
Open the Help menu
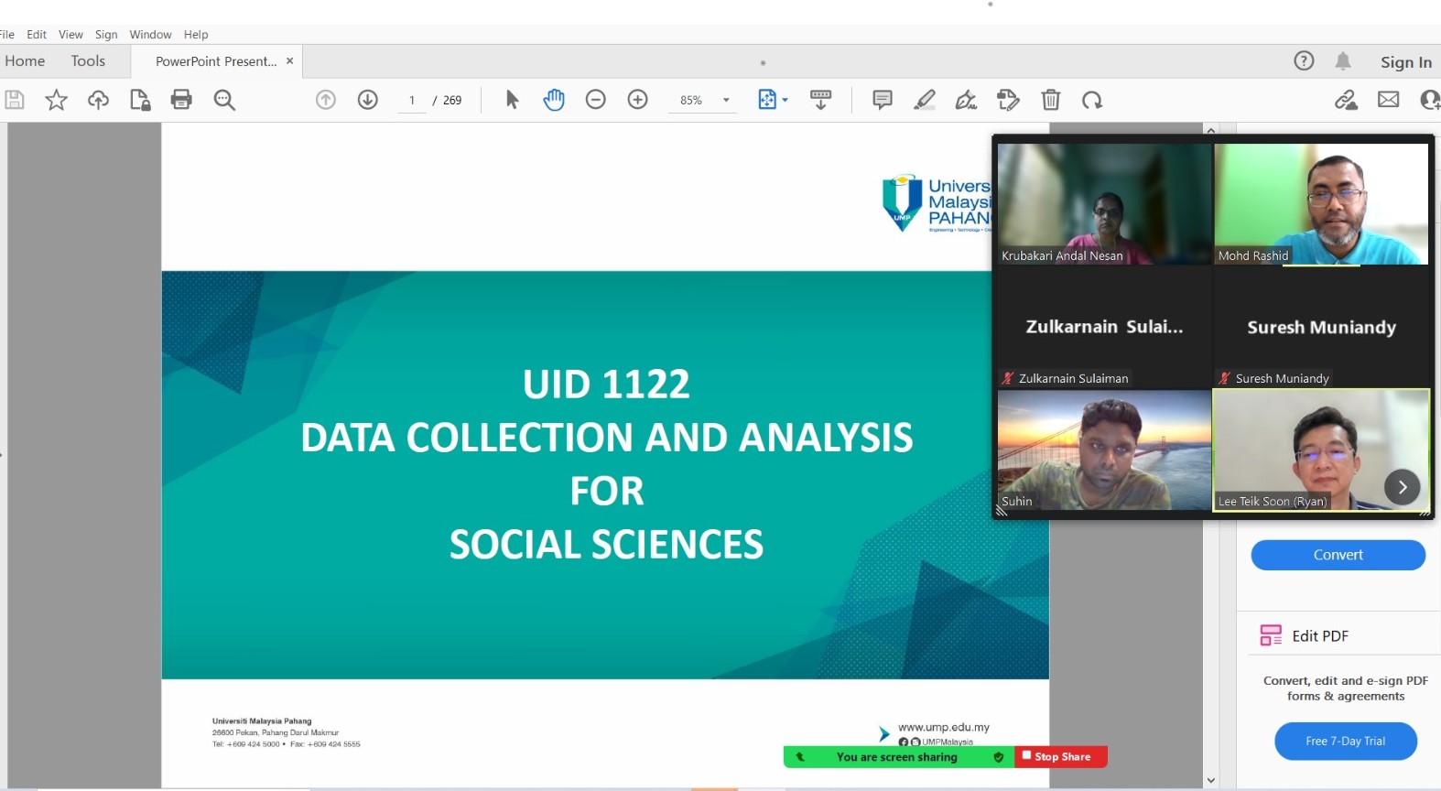coord(196,35)
